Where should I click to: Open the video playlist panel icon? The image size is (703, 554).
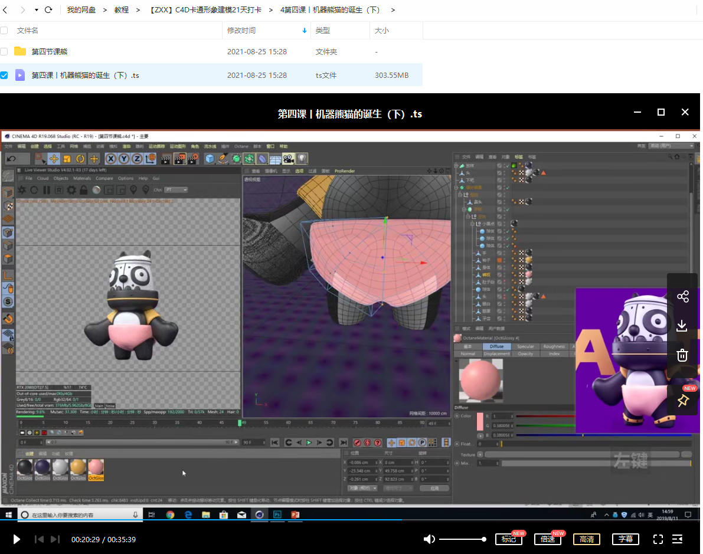pyautogui.click(x=678, y=539)
